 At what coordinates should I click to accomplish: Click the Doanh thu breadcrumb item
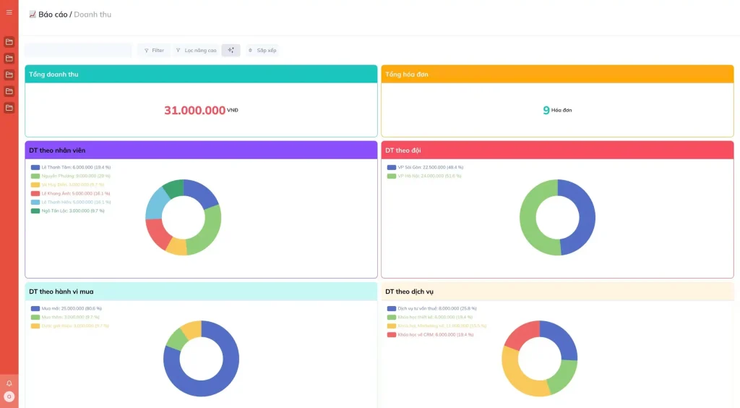pyautogui.click(x=92, y=14)
